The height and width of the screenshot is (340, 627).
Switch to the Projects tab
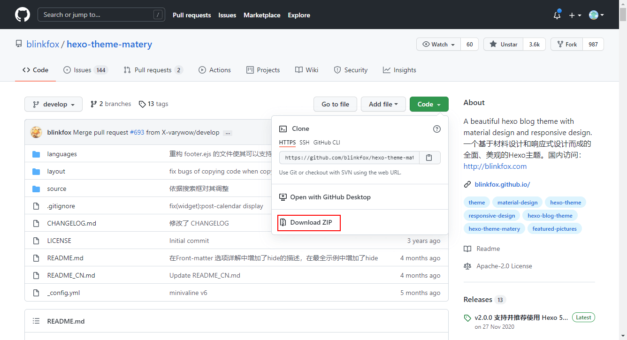(x=263, y=70)
